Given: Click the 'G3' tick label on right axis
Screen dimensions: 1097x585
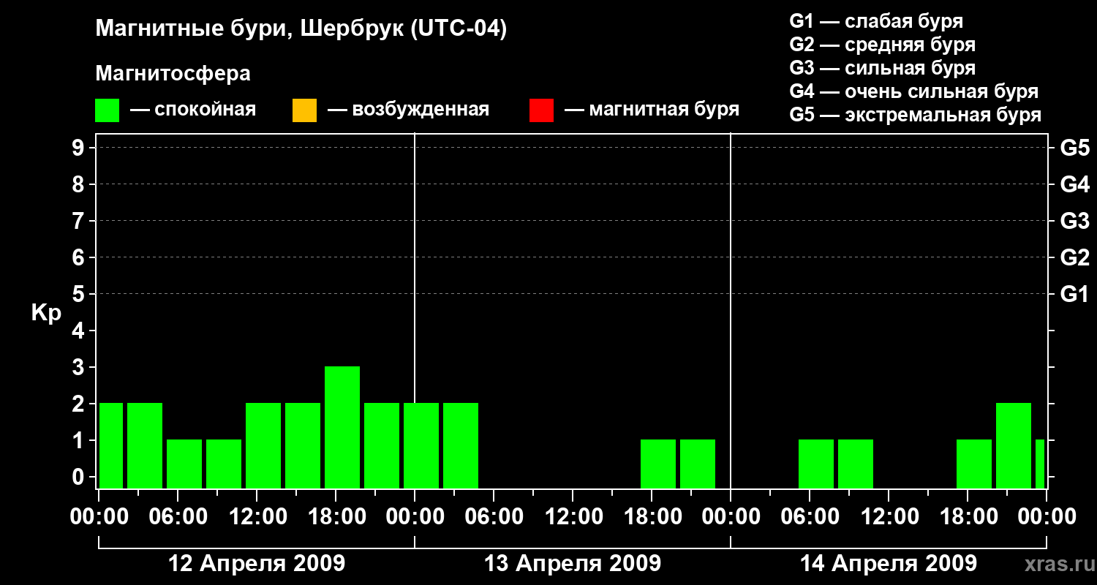Looking at the screenshot, I should click(x=1075, y=221).
